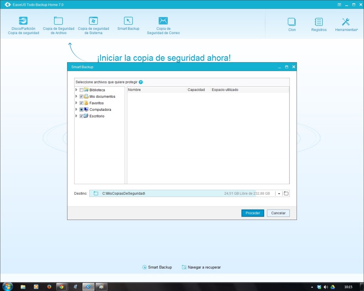Open Disco/Partición Copia de seguridad tool
This screenshot has width=364, height=291.
[x=23, y=21]
